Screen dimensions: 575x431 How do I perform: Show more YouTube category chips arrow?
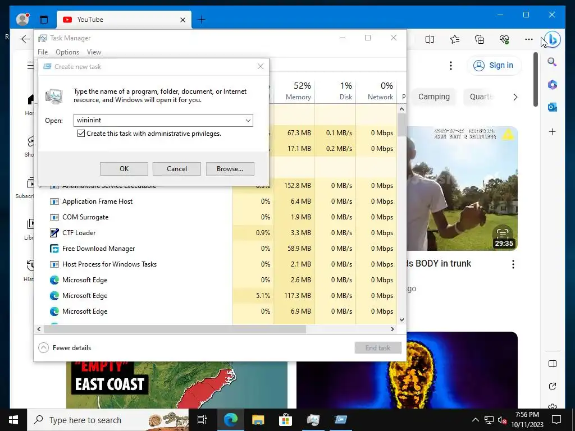(x=515, y=97)
